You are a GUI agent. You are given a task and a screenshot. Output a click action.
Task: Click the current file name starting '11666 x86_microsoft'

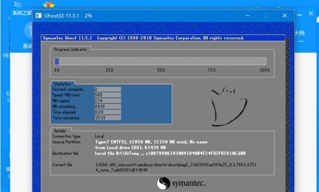coord(176,165)
